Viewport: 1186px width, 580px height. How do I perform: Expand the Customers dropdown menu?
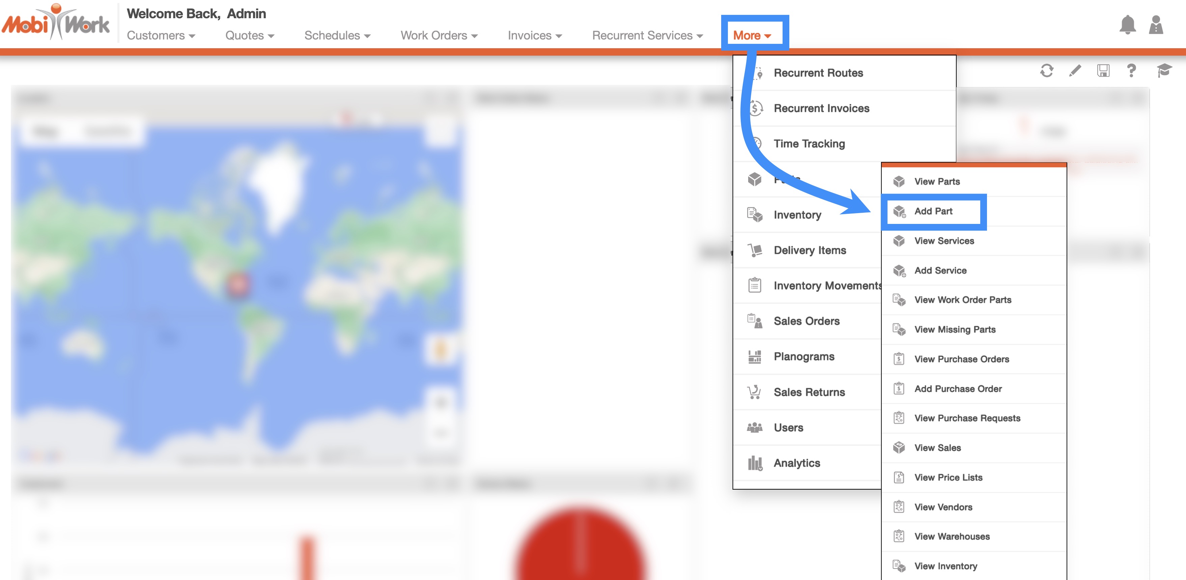[161, 35]
